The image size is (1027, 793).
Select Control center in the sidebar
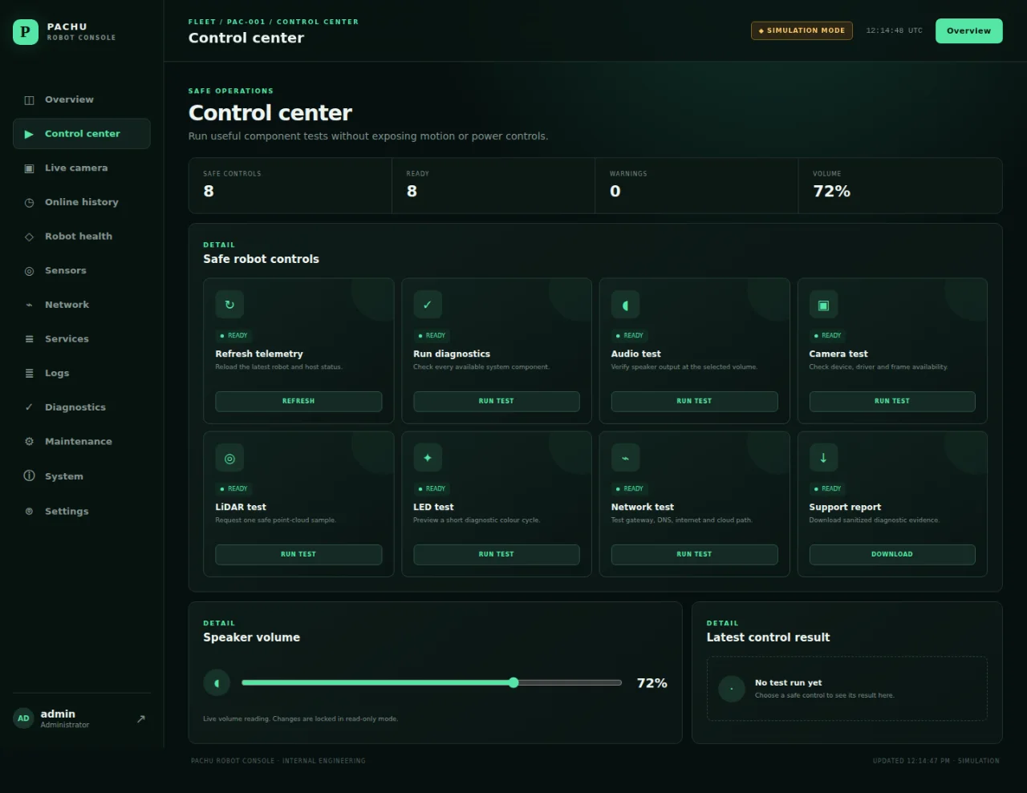82,134
